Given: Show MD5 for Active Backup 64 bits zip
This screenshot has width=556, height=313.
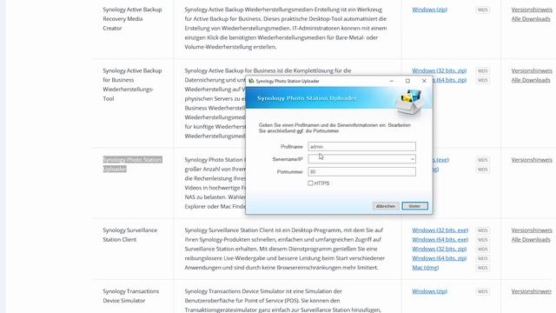Looking at the screenshot, I should 483,80.
